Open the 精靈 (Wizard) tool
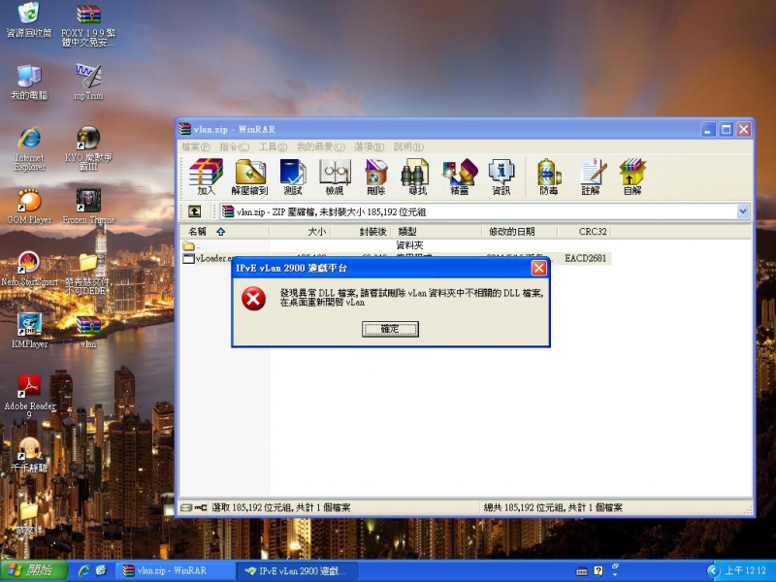776x582 pixels. tap(458, 175)
